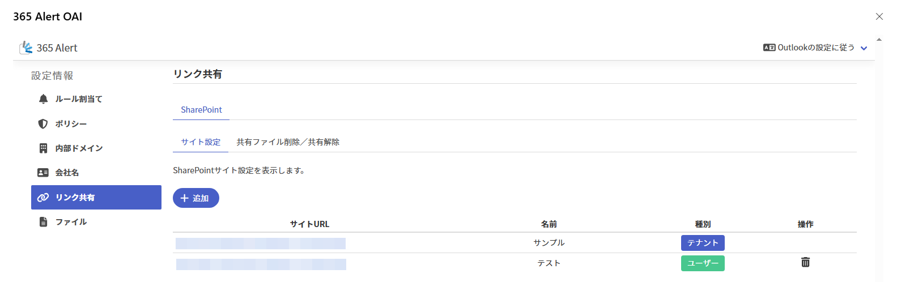Click the shield icon beside ポリシー

coord(43,123)
